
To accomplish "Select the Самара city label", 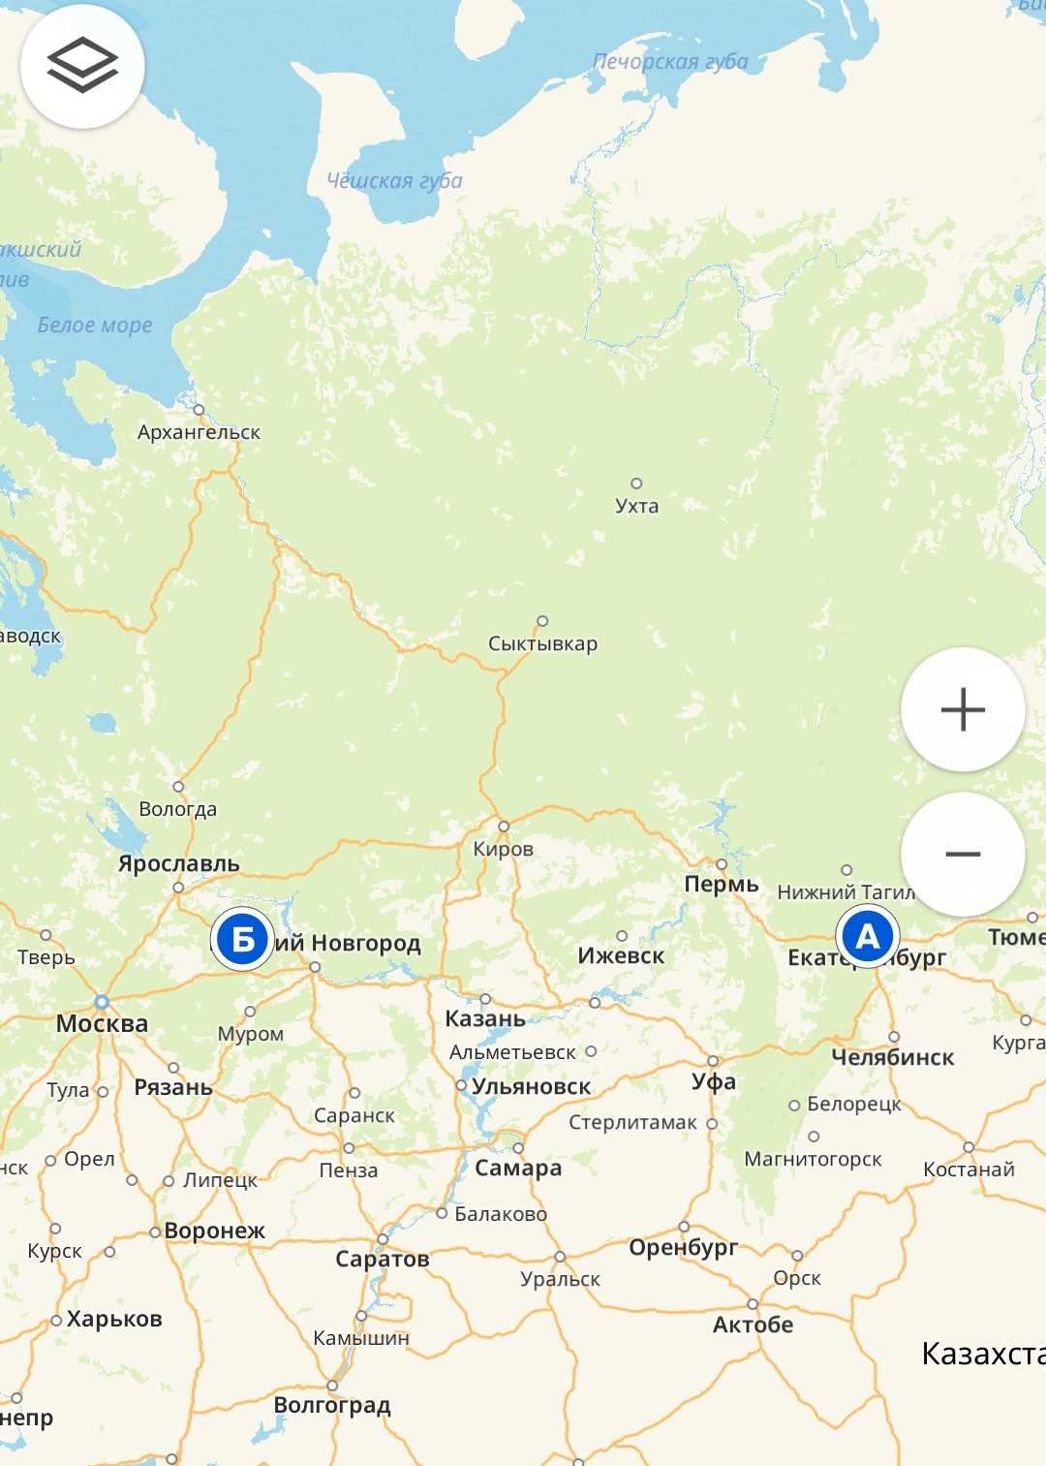I will (x=518, y=1168).
